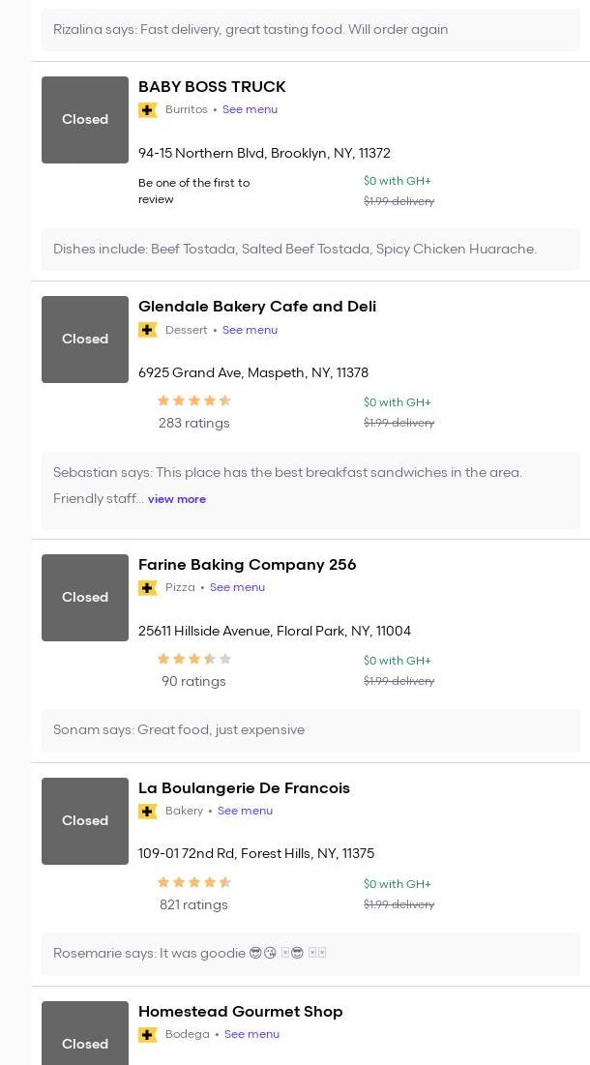Click the 821 ratings count
The image size is (590, 1065).
(x=193, y=905)
